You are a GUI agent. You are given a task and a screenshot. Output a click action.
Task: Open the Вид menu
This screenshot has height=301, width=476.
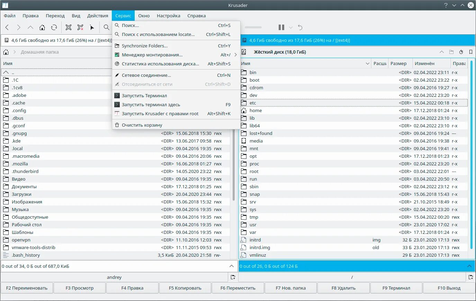pyautogui.click(x=76, y=16)
